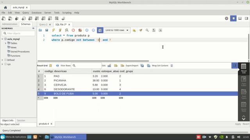This screenshot has width=250, height=140.
Task: Run Explain on the current statement
Action: click(x=67, y=30)
